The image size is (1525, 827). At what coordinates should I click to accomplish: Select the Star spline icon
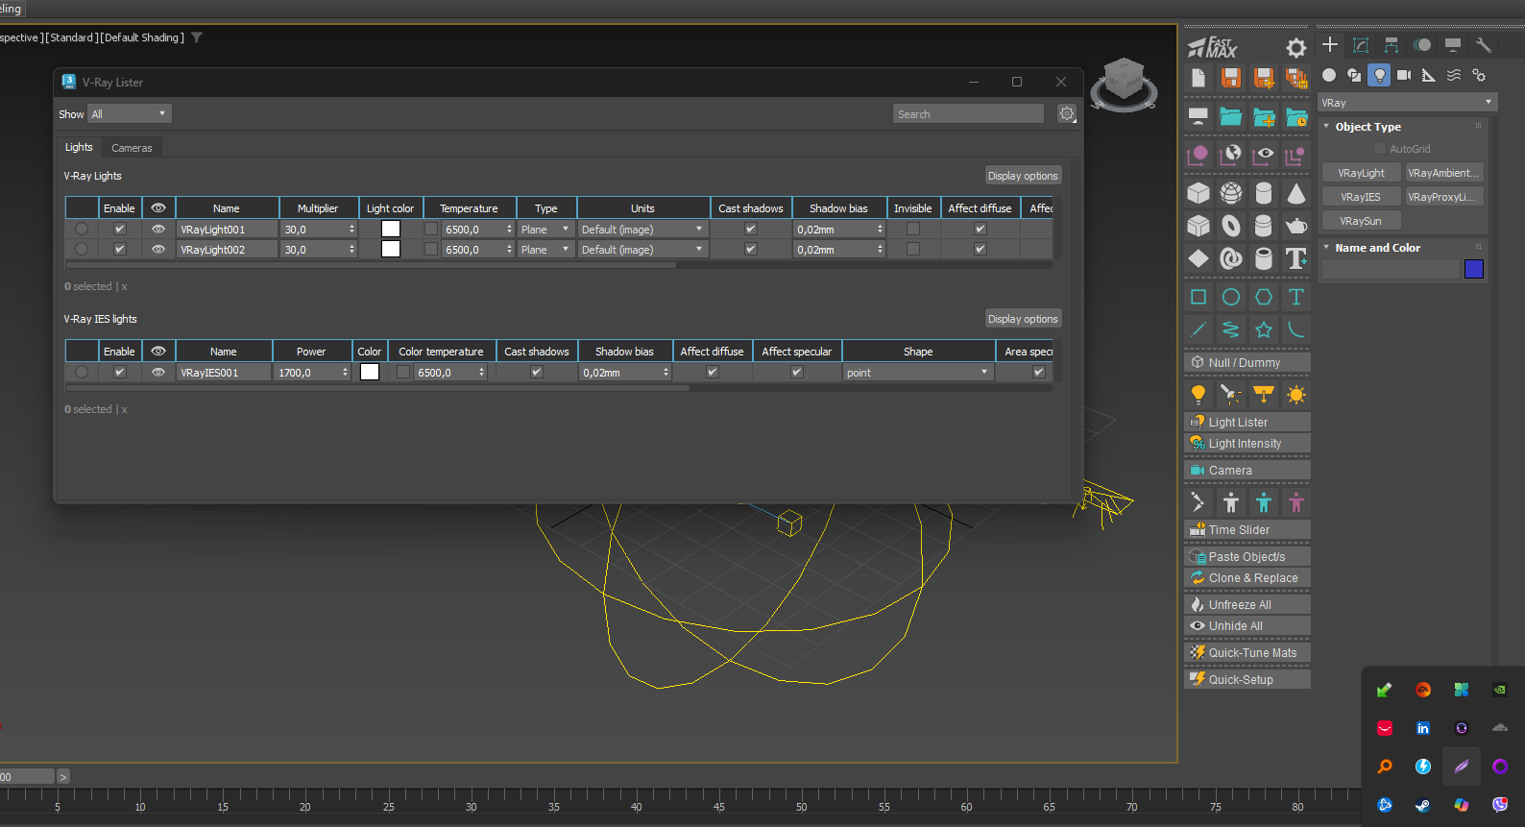coord(1264,329)
